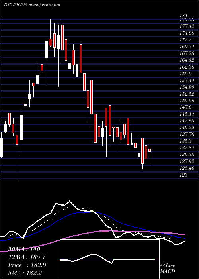
Task: Click the 50MA : 140 readout
Action: click(x=24, y=249)
